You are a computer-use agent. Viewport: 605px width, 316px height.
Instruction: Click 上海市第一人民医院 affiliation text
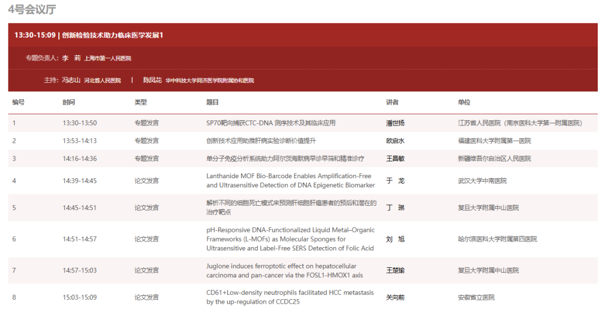(108, 58)
